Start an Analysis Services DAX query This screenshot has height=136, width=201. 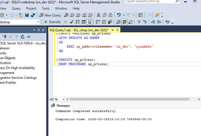pyautogui.click(x=90, y=15)
